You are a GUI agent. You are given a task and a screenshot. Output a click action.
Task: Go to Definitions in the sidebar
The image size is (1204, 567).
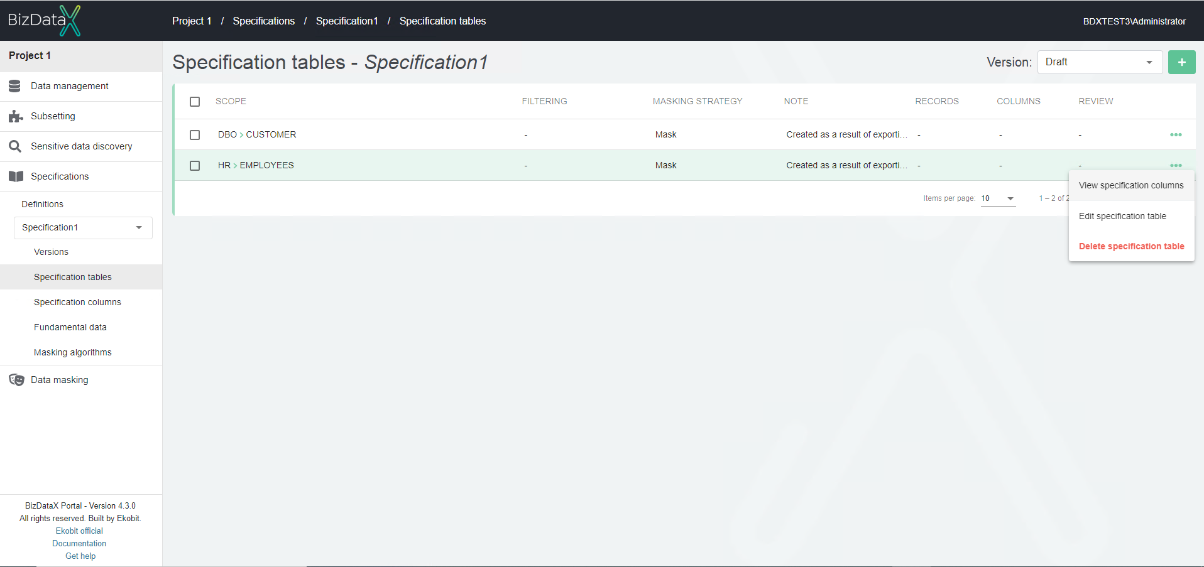pyautogui.click(x=42, y=204)
